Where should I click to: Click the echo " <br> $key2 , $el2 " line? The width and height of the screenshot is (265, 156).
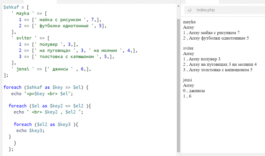(48, 112)
